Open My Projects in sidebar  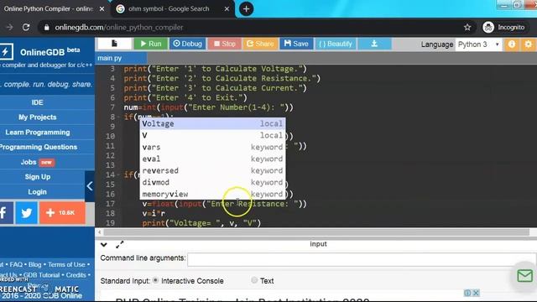[x=37, y=117]
